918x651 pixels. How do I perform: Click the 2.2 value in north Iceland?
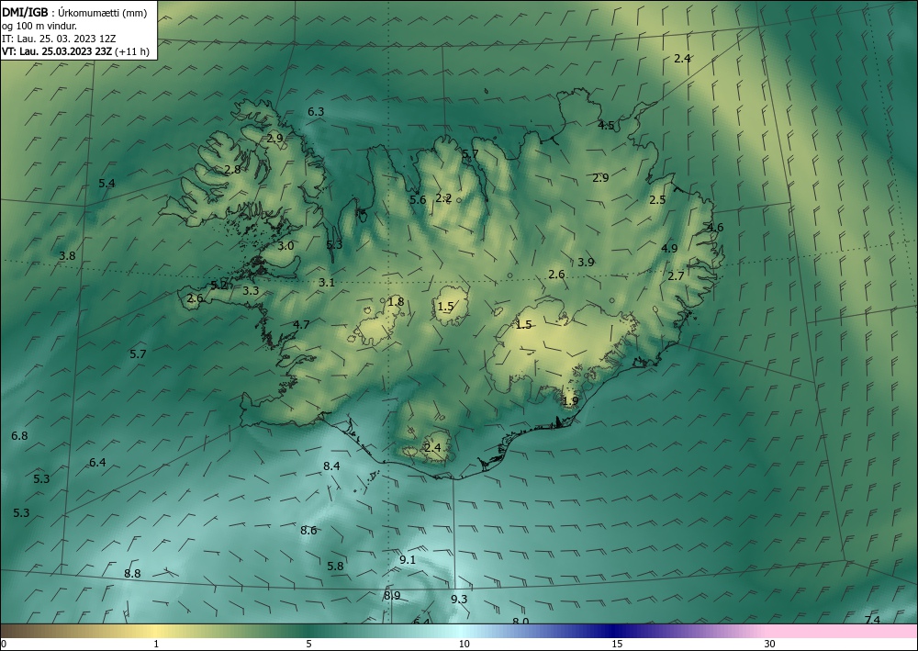pyautogui.click(x=443, y=198)
